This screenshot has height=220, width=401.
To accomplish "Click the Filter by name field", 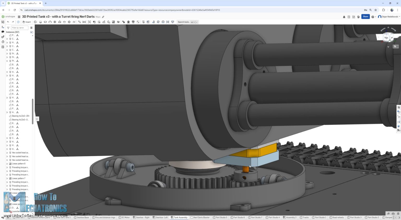I will tap(19, 27).
